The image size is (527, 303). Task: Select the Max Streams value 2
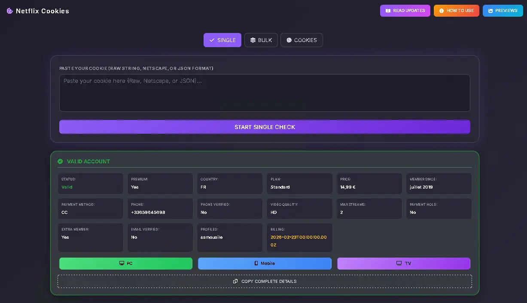click(341, 213)
